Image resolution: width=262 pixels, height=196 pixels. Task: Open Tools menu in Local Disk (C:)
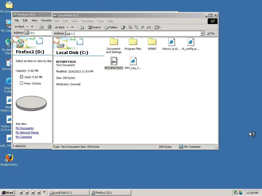(100, 21)
